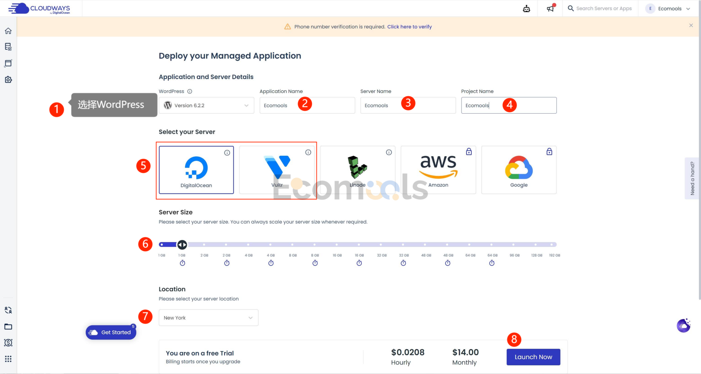Click the Amazon lock icon
The image size is (701, 374).
click(469, 151)
